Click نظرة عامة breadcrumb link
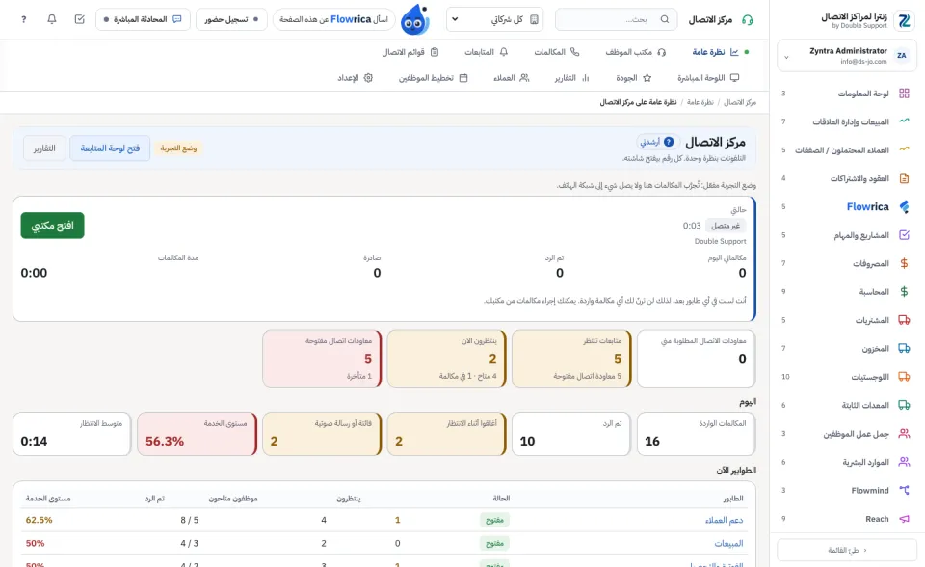 [x=700, y=102]
